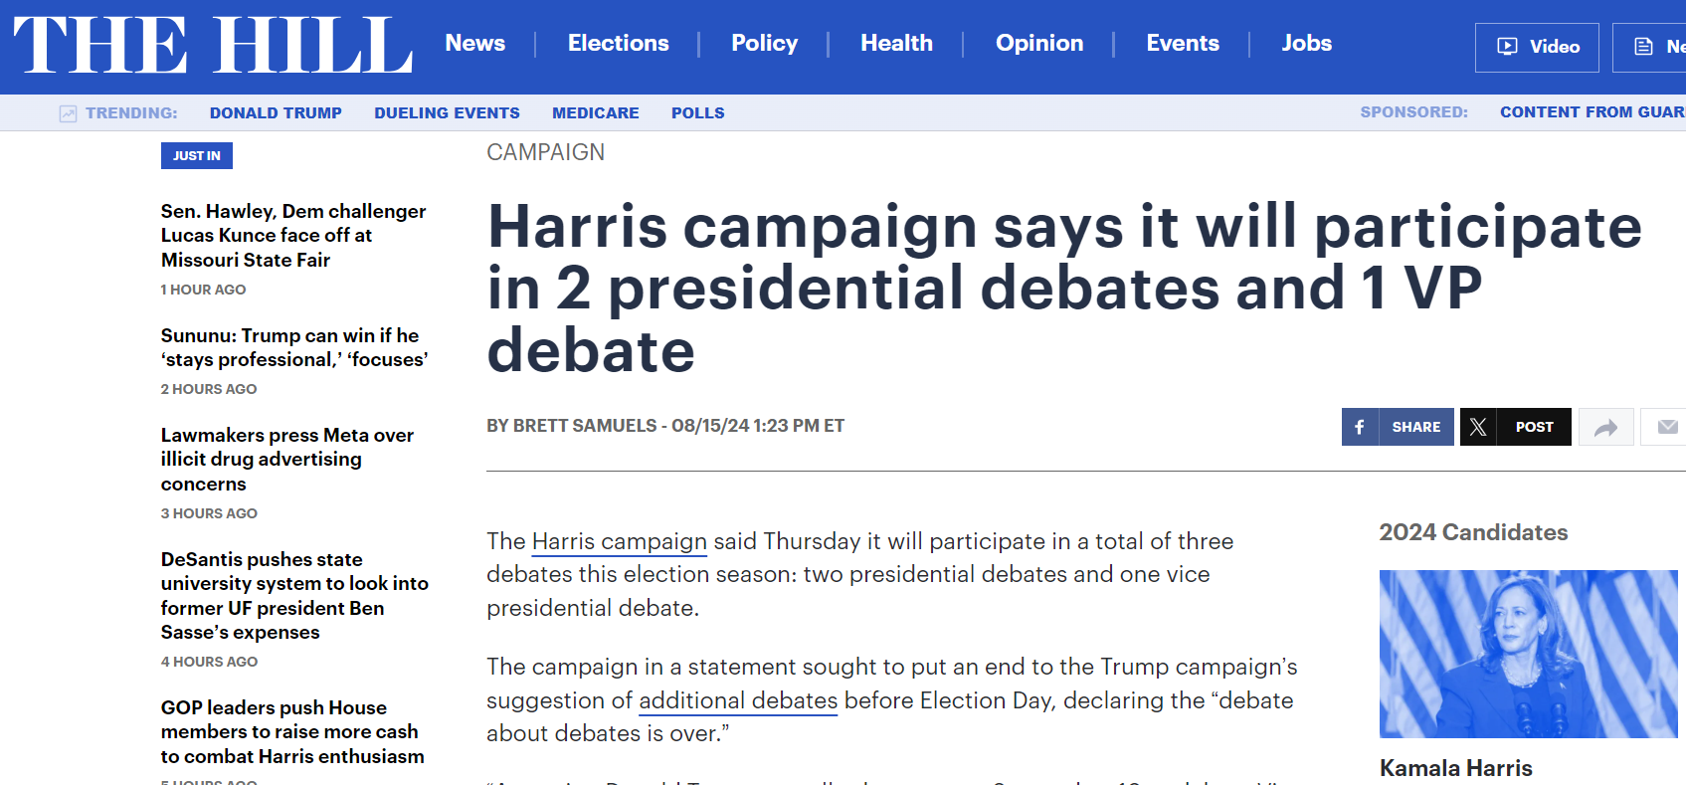
Task: Follow the Harris campaign hyperlink
Action: tap(619, 541)
